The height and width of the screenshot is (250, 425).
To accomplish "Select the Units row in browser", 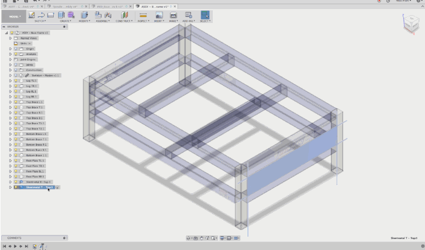I will point(23,44).
